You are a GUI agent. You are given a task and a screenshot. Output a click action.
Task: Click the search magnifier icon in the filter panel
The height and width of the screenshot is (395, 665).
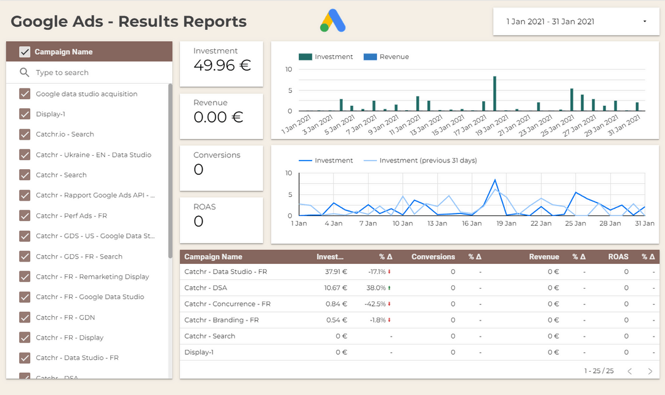tap(23, 72)
